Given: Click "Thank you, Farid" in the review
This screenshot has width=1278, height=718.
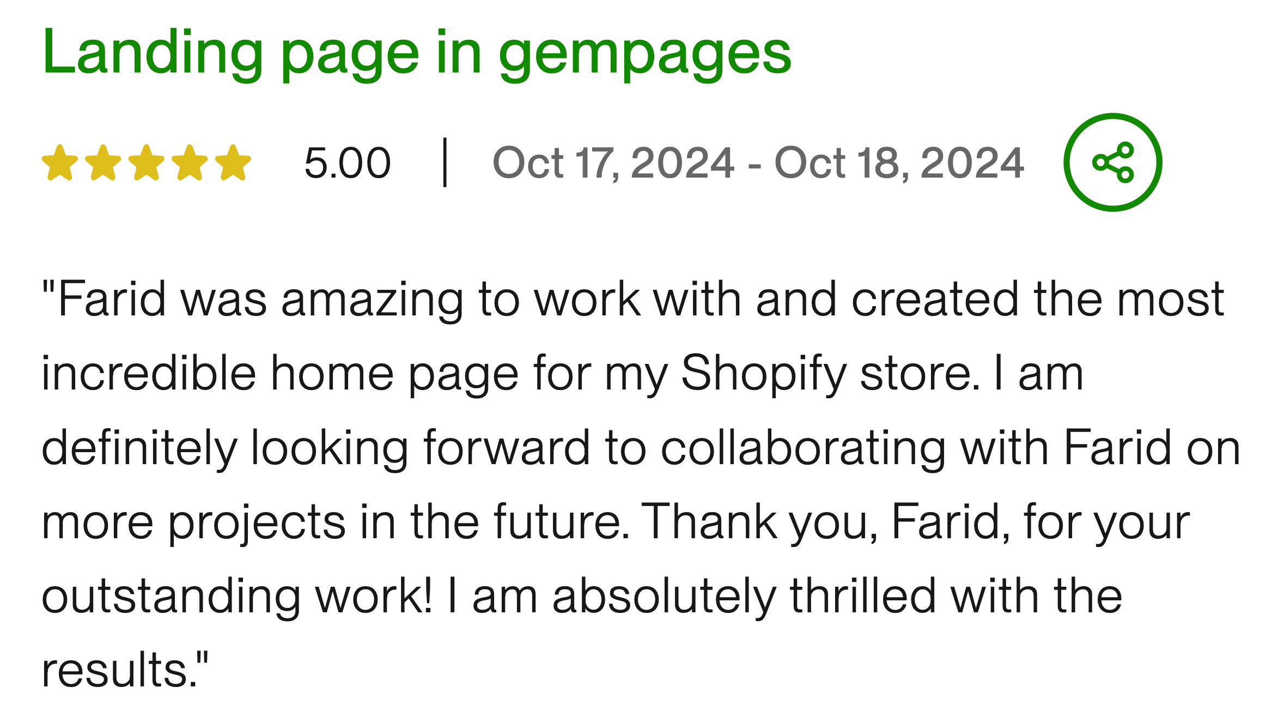Looking at the screenshot, I should (824, 522).
